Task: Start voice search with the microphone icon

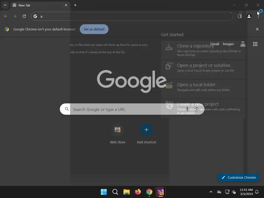Action: pyautogui.click(x=187, y=109)
